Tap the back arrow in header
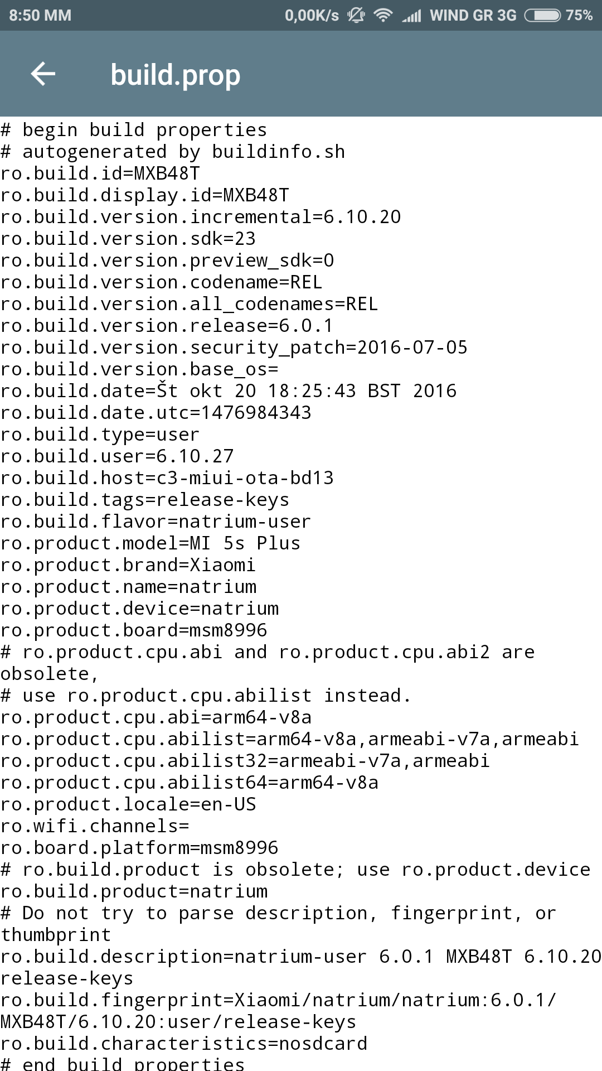 [43, 74]
